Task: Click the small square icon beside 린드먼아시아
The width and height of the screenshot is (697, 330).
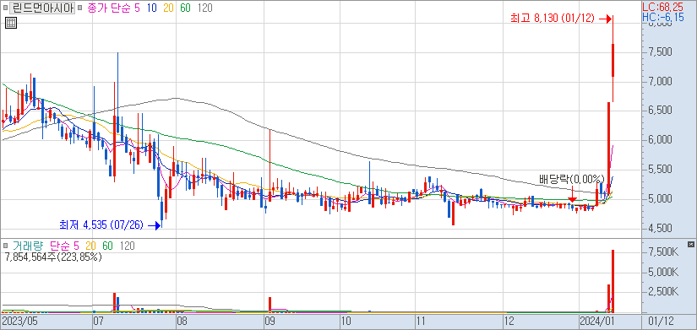Action: (x=5, y=8)
